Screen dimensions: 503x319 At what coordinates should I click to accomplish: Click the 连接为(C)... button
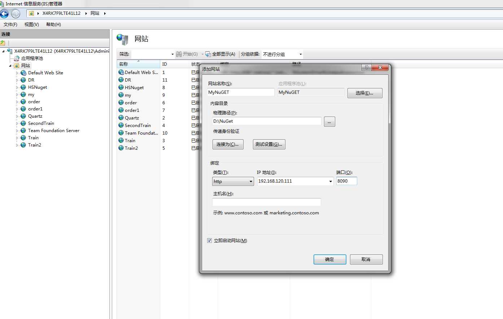pyautogui.click(x=228, y=144)
